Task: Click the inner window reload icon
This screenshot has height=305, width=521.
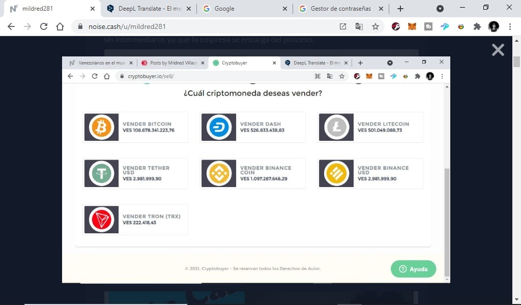Action: click(94, 76)
